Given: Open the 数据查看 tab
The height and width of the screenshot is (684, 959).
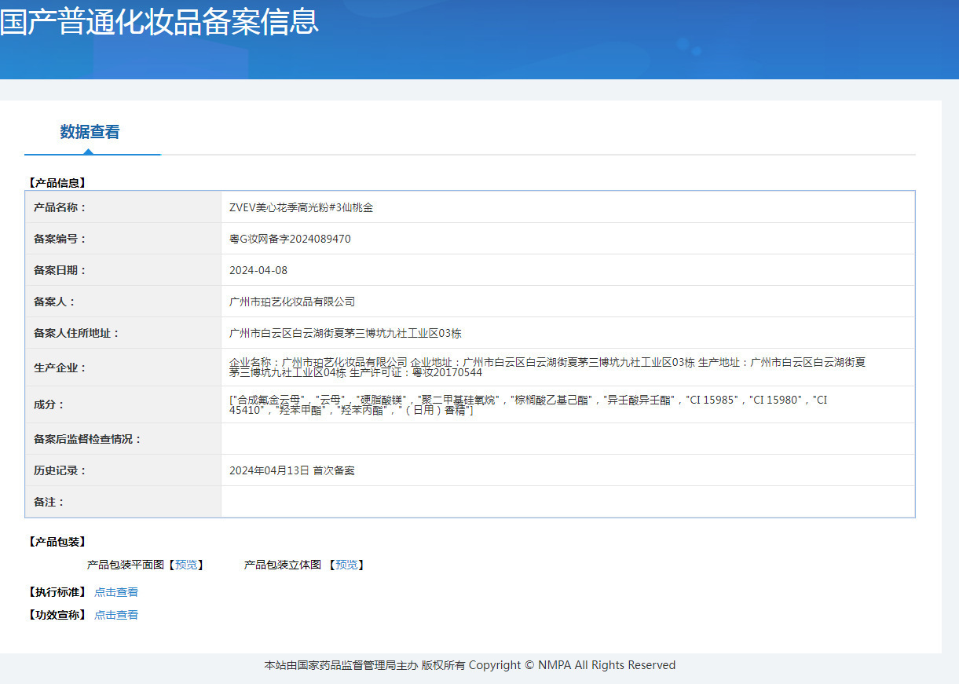Looking at the screenshot, I should click(90, 132).
